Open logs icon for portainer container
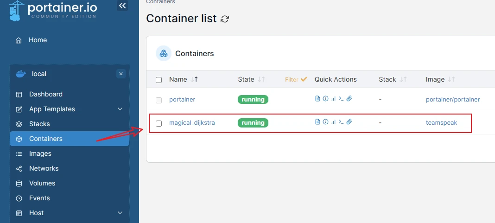The width and height of the screenshot is (495, 223). (317, 99)
